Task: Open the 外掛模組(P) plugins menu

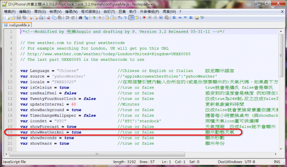Action: click(x=149, y=12)
